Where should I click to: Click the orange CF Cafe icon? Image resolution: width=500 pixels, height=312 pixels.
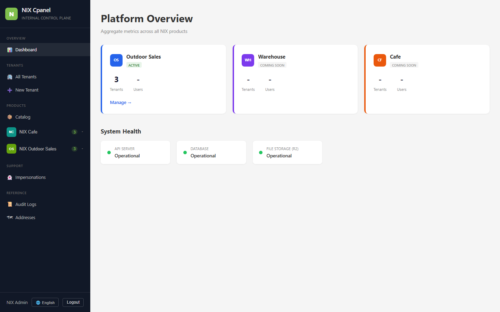coord(380,60)
